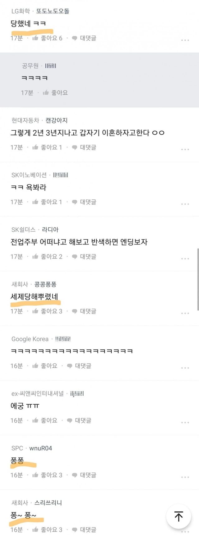Open more options on 콩콩퐁퐁 comment
The image size is (199, 535).
tap(185, 313)
